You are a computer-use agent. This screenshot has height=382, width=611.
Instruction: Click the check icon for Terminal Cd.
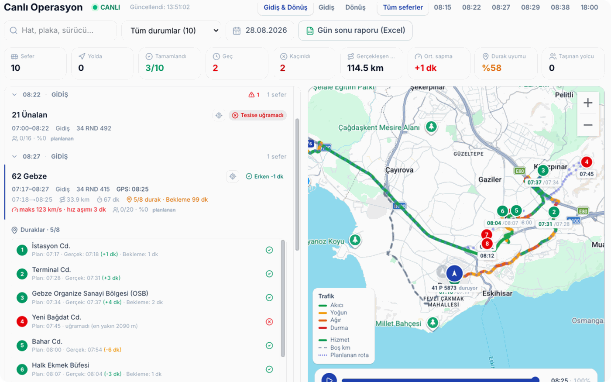pyautogui.click(x=269, y=274)
